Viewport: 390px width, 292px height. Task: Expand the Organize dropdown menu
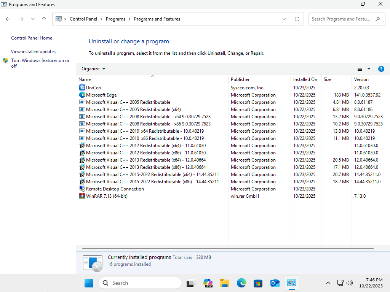click(93, 69)
